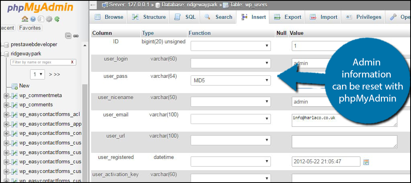Select the Insert tab
Viewport: 411px width, 183px height.
tap(253, 17)
